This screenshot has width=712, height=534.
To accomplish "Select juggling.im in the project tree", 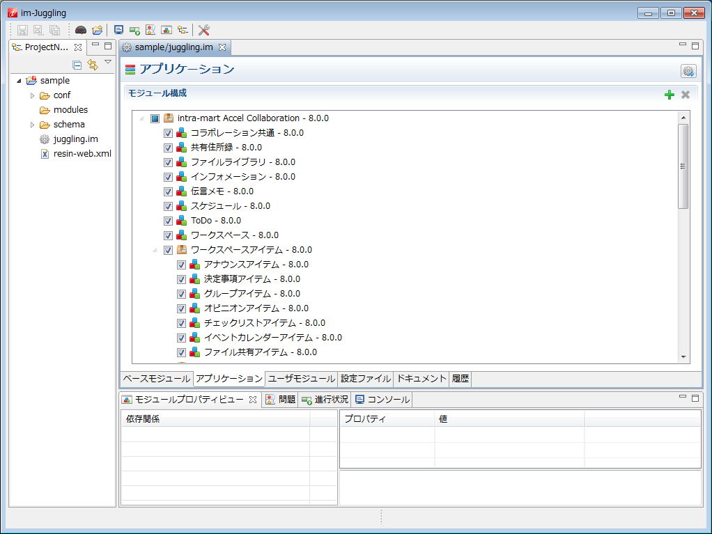I will 75,139.
